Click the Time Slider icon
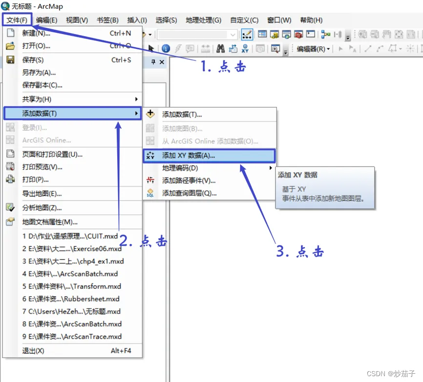The height and width of the screenshot is (382, 423). point(260,48)
